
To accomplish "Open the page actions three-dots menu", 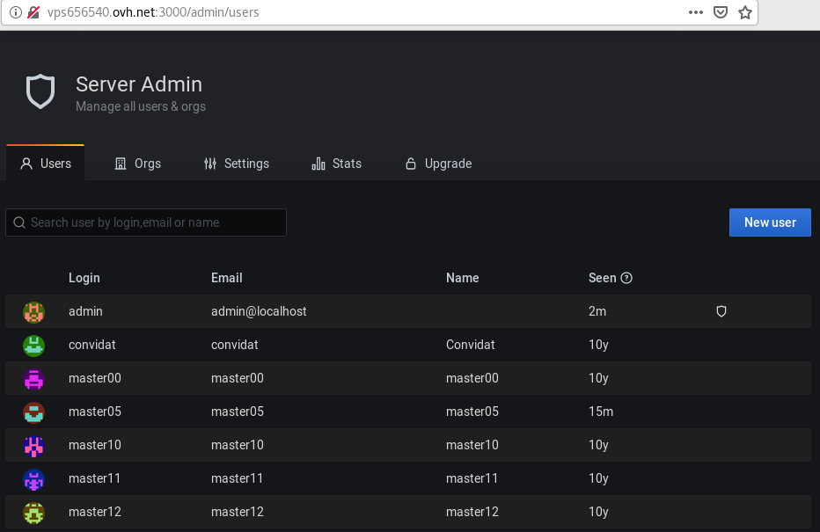I will [696, 12].
